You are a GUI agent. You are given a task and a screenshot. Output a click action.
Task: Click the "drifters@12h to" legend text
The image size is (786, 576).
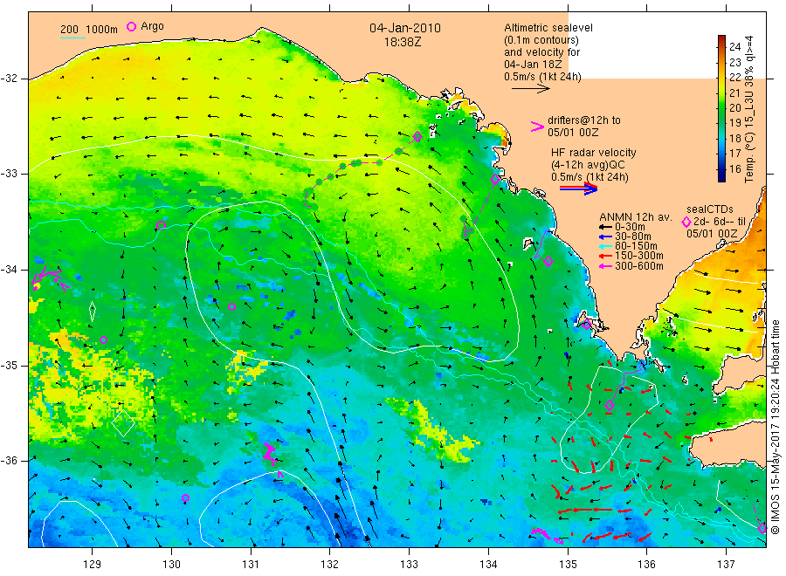pos(584,120)
